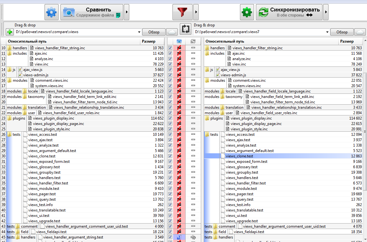
Task: Open synchronization settings green gear icon
Action: click(x=247, y=12)
